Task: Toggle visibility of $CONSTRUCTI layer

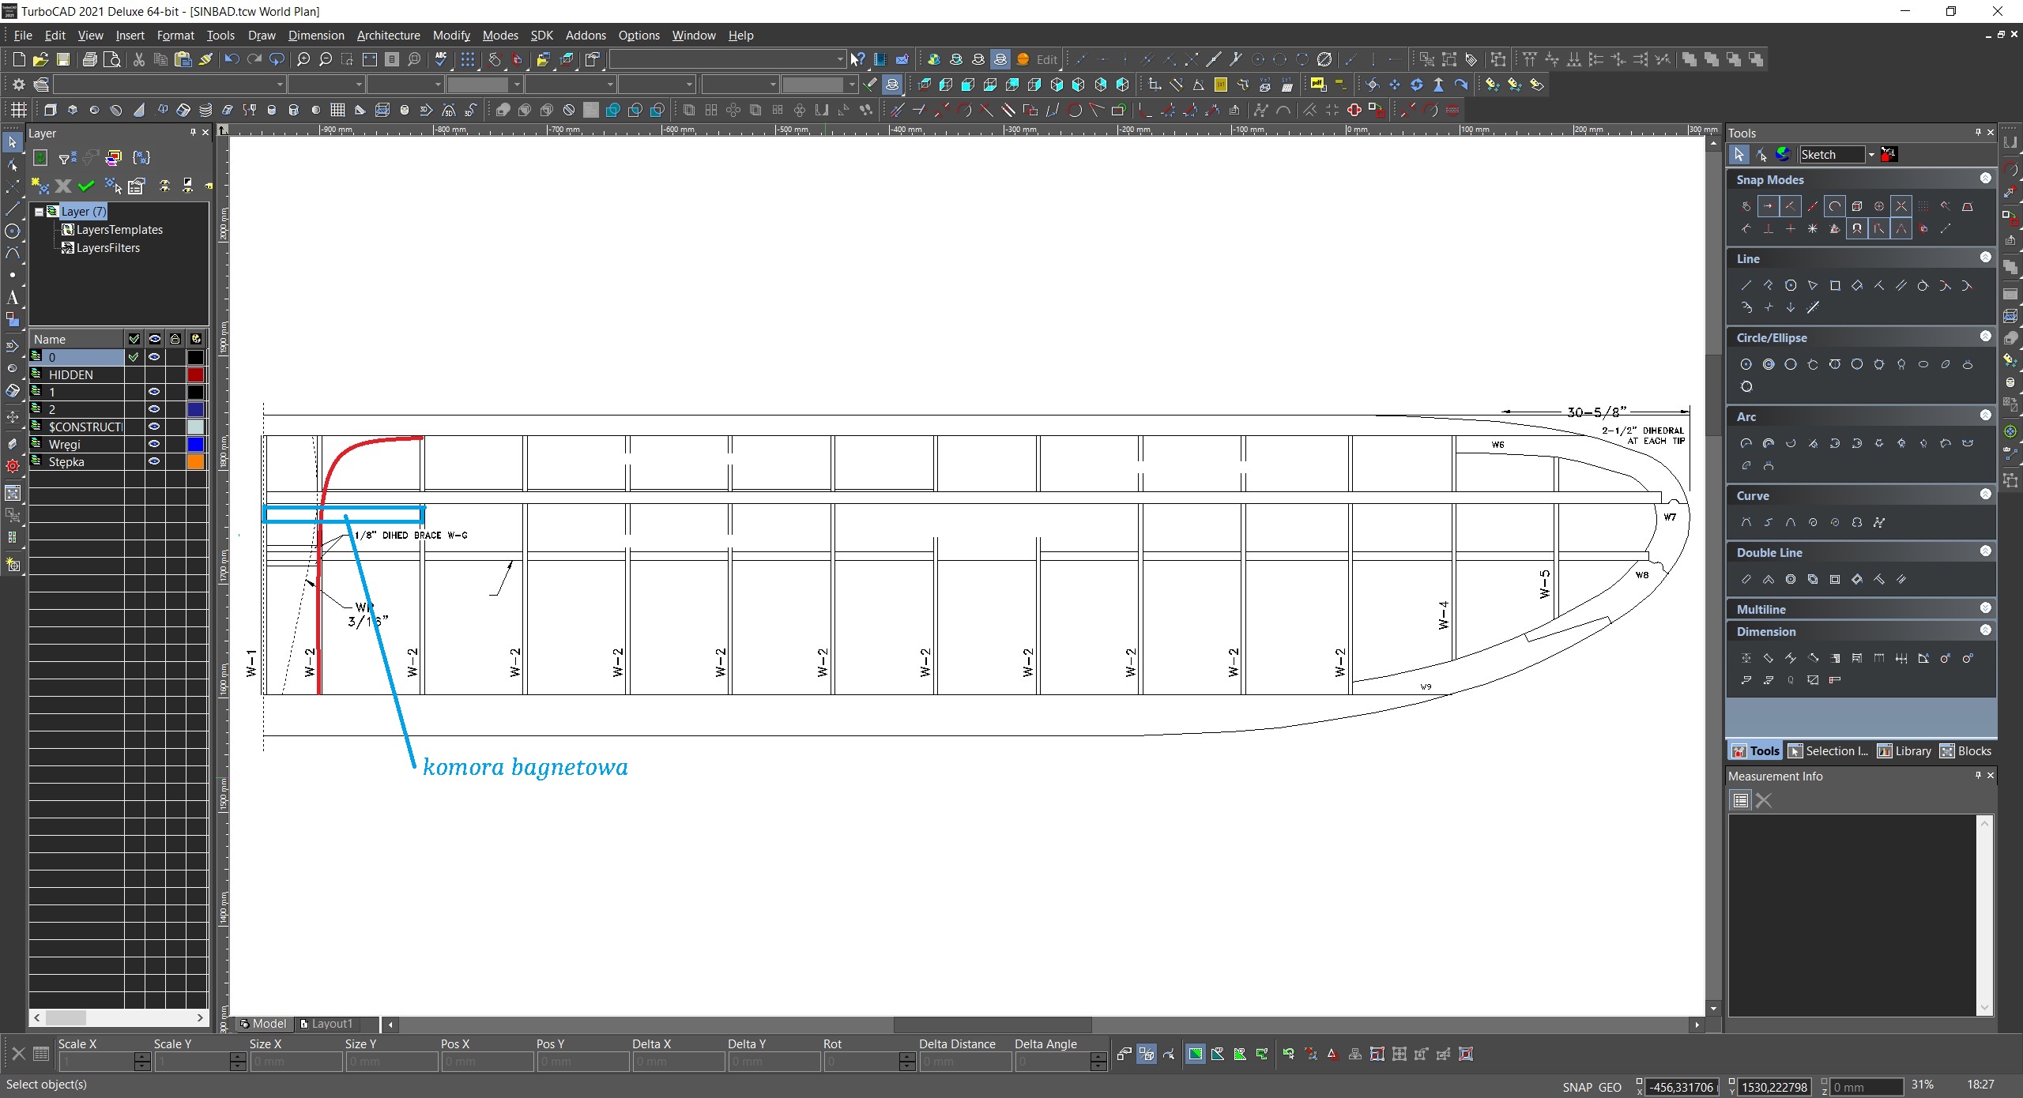Action: (154, 427)
